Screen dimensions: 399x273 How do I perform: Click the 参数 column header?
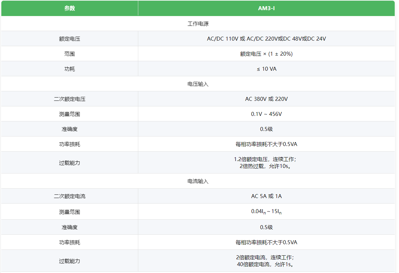tap(70, 8)
